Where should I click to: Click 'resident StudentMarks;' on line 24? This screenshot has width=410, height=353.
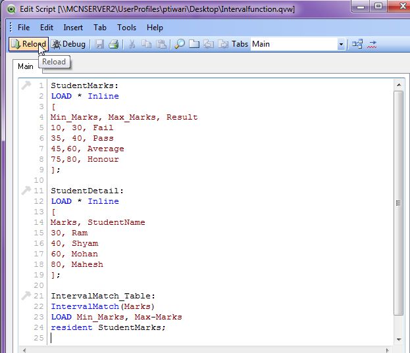tap(108, 327)
